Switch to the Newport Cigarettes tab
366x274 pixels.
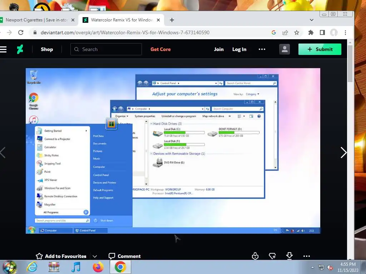[37, 20]
